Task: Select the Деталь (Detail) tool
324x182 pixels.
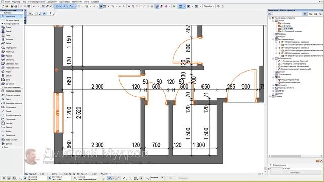Action: (x=12, y=144)
